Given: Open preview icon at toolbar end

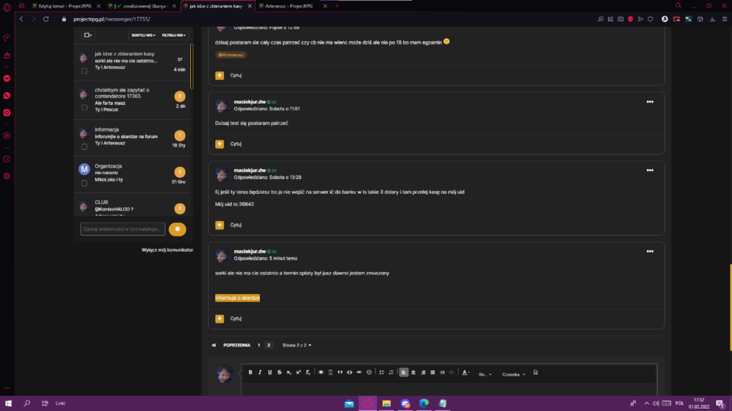Looking at the screenshot, I should coord(536,372).
